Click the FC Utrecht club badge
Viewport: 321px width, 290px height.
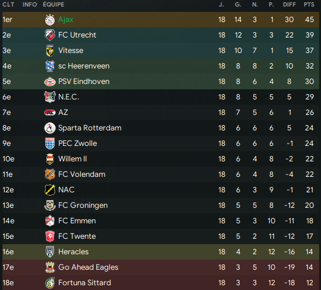pos(50,35)
